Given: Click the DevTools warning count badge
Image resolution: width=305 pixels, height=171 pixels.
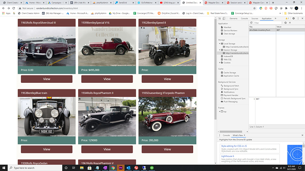Looking at the screenshot, I should (287, 19).
